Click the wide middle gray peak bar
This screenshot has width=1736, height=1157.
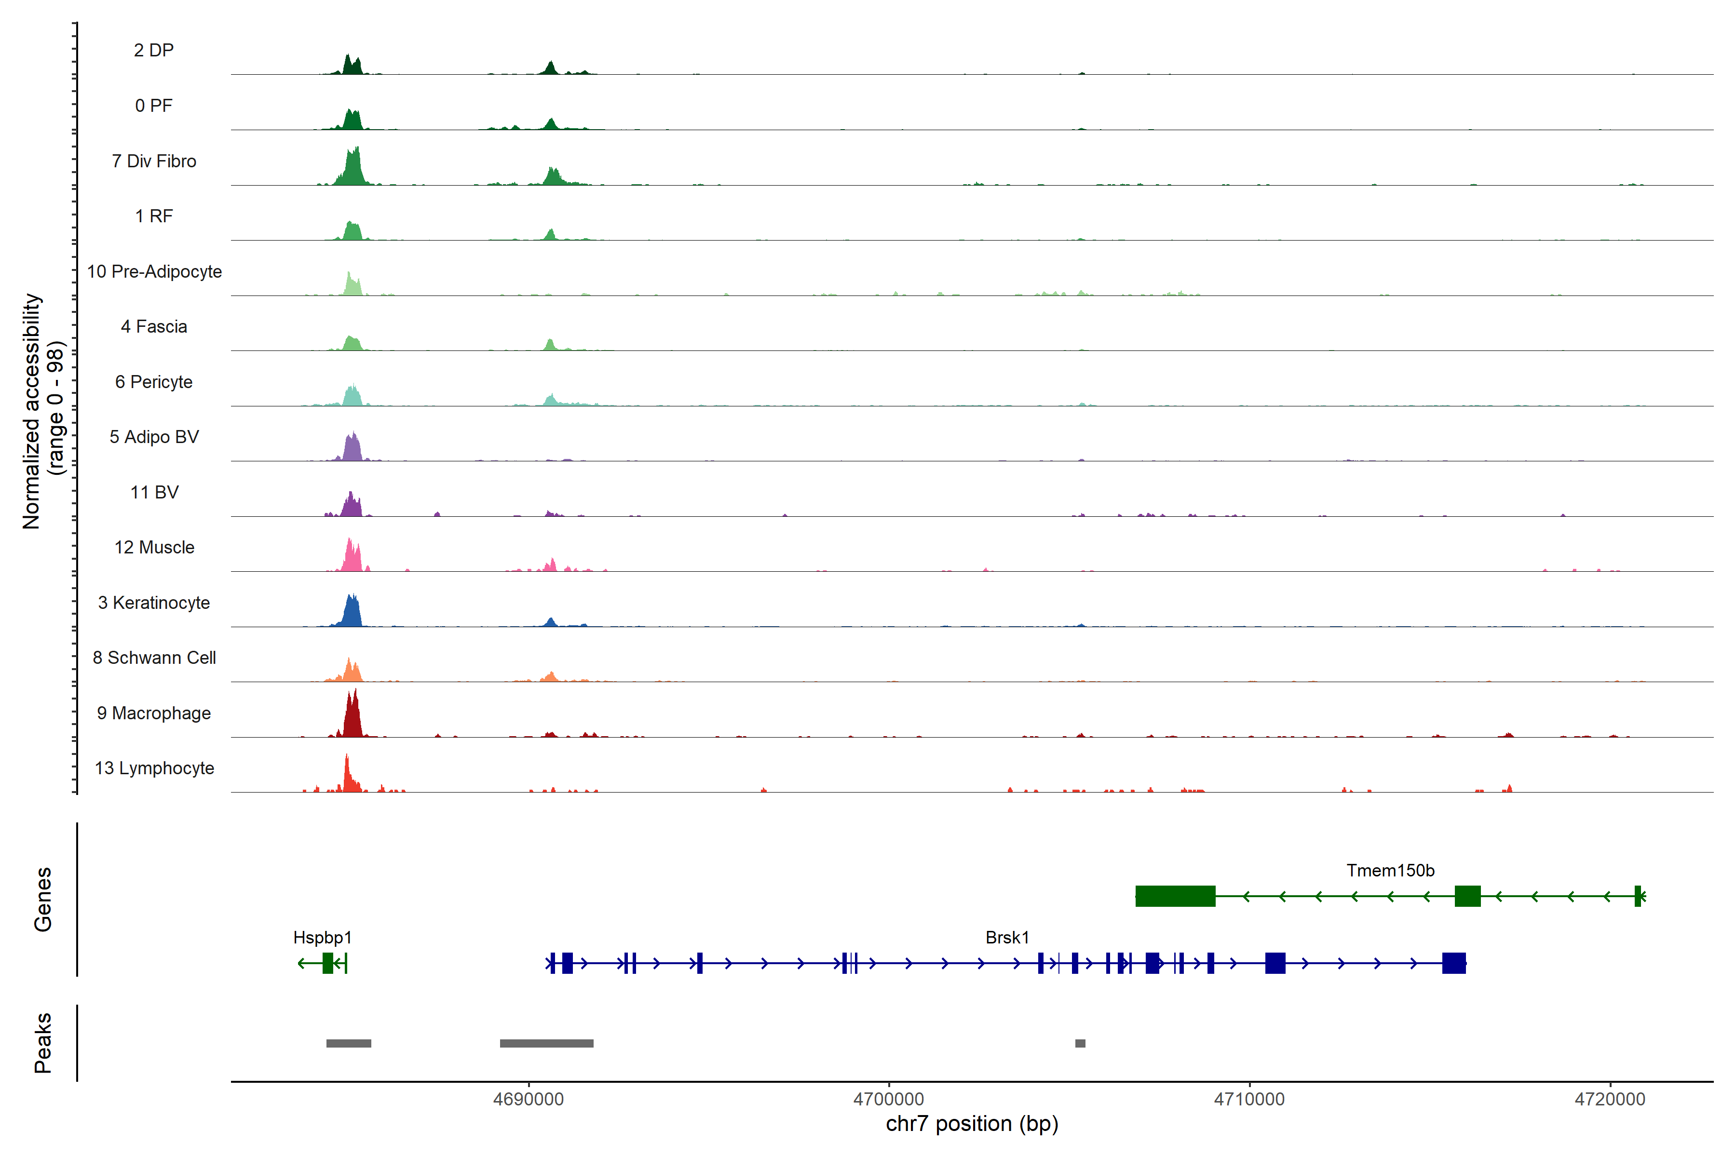[546, 1043]
